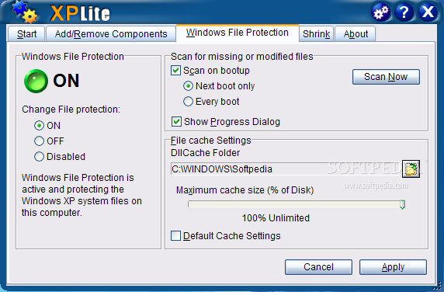The image size is (444, 292).
Task: Open settings via the gears icon button
Action: click(x=381, y=12)
